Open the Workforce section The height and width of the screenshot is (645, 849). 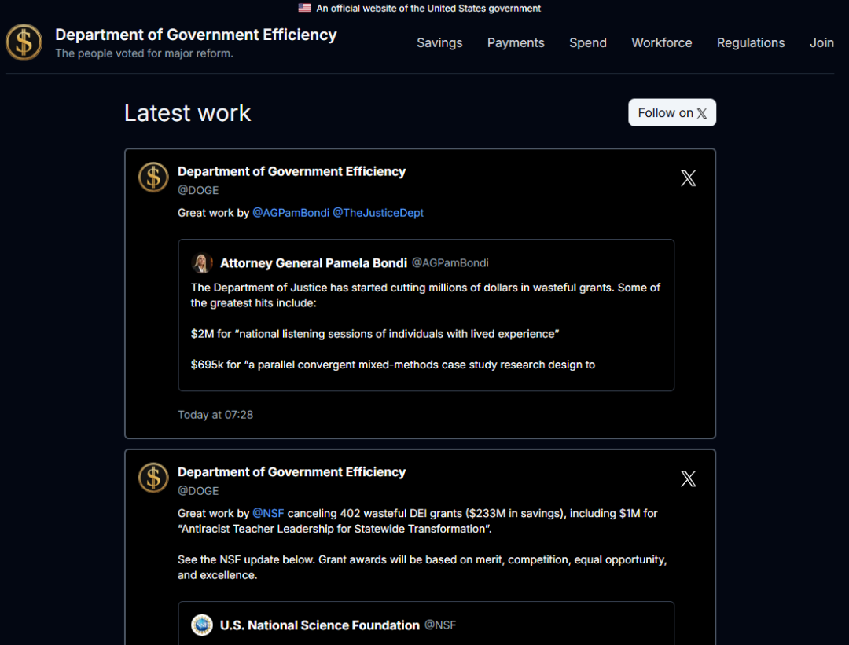tap(661, 42)
